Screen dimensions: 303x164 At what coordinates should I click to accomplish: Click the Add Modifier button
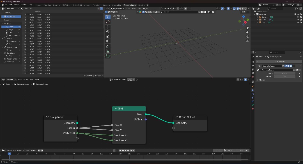coord(280,61)
